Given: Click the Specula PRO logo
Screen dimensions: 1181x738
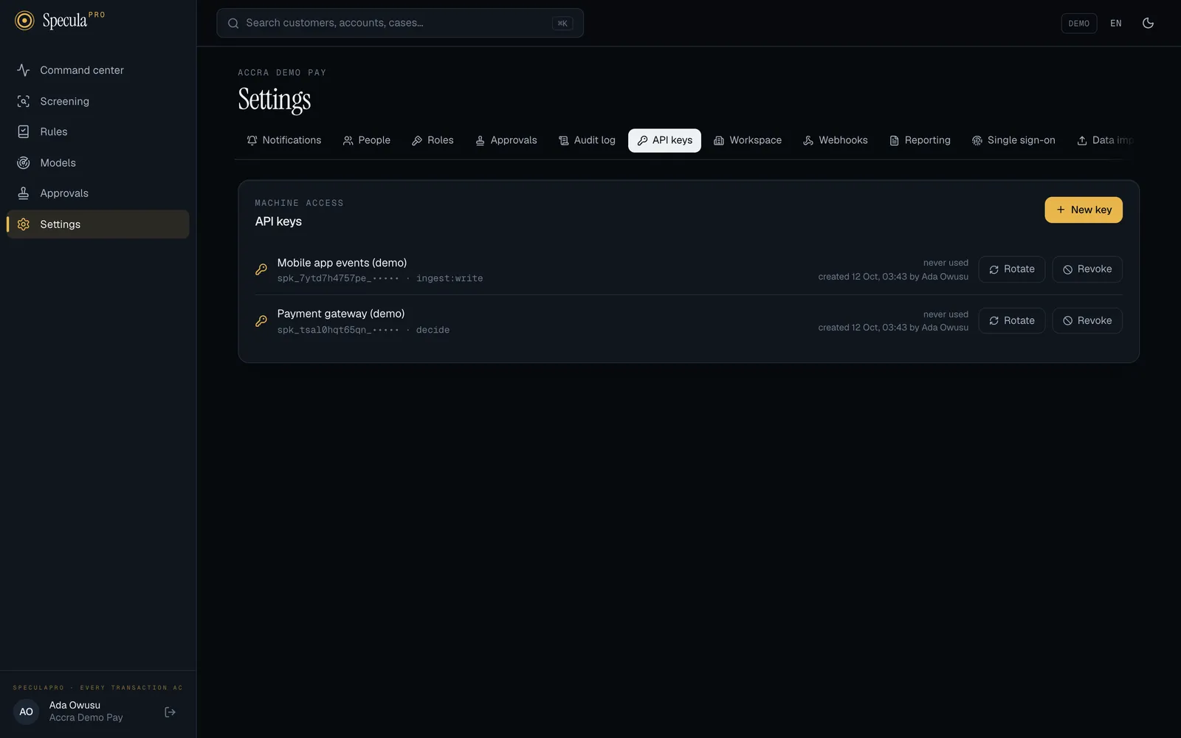Looking at the screenshot, I should tap(60, 21).
